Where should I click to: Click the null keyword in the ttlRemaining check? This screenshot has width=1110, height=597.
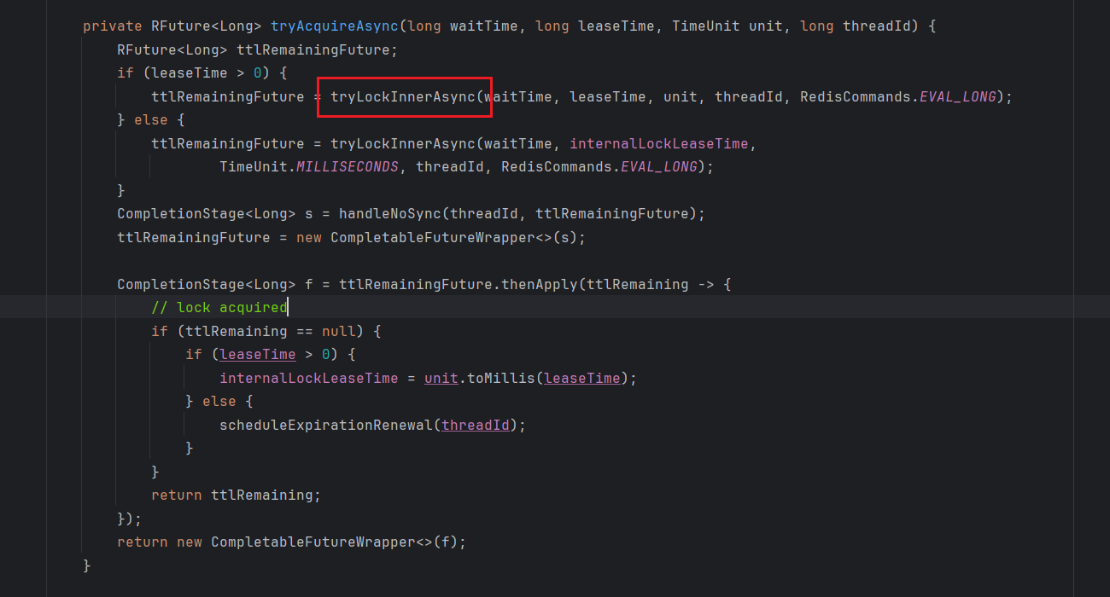point(339,331)
